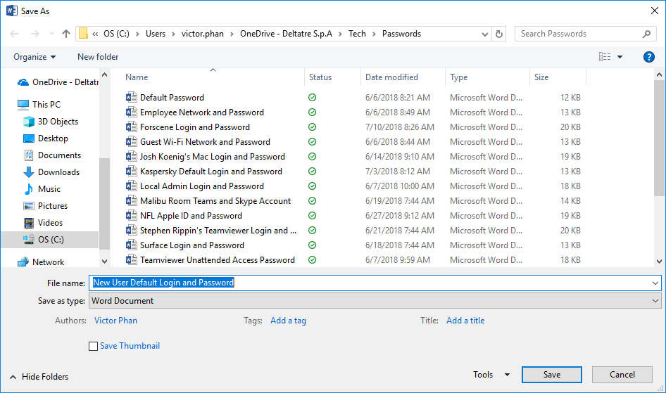The width and height of the screenshot is (666, 393).
Task: Open the Organize menu
Action: 34,57
